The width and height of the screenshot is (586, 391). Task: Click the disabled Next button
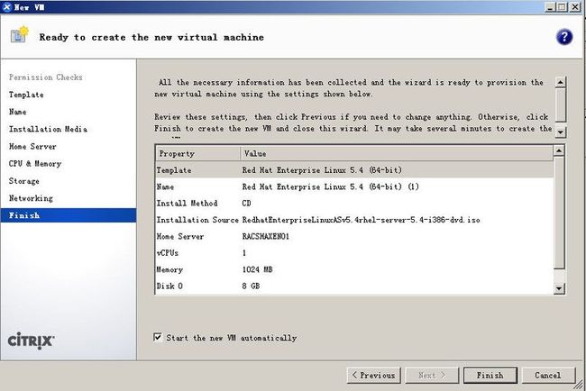click(x=432, y=376)
